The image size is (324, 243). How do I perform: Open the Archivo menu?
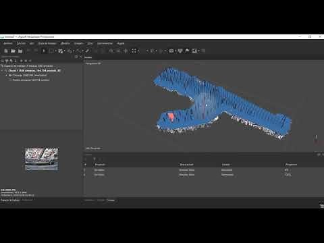coord(8,43)
